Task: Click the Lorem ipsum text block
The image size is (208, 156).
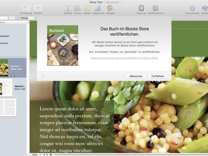Action: [x=75, y=130]
